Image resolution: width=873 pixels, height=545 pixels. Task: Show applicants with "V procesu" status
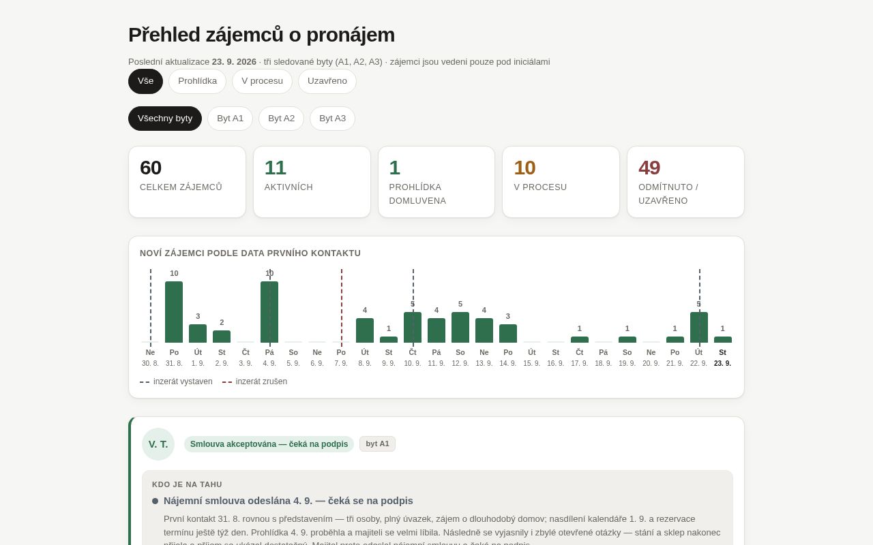pos(262,81)
